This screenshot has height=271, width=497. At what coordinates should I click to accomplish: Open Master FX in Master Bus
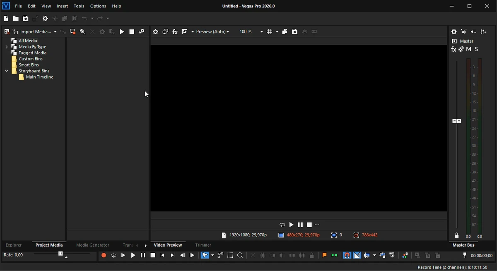coord(454,50)
